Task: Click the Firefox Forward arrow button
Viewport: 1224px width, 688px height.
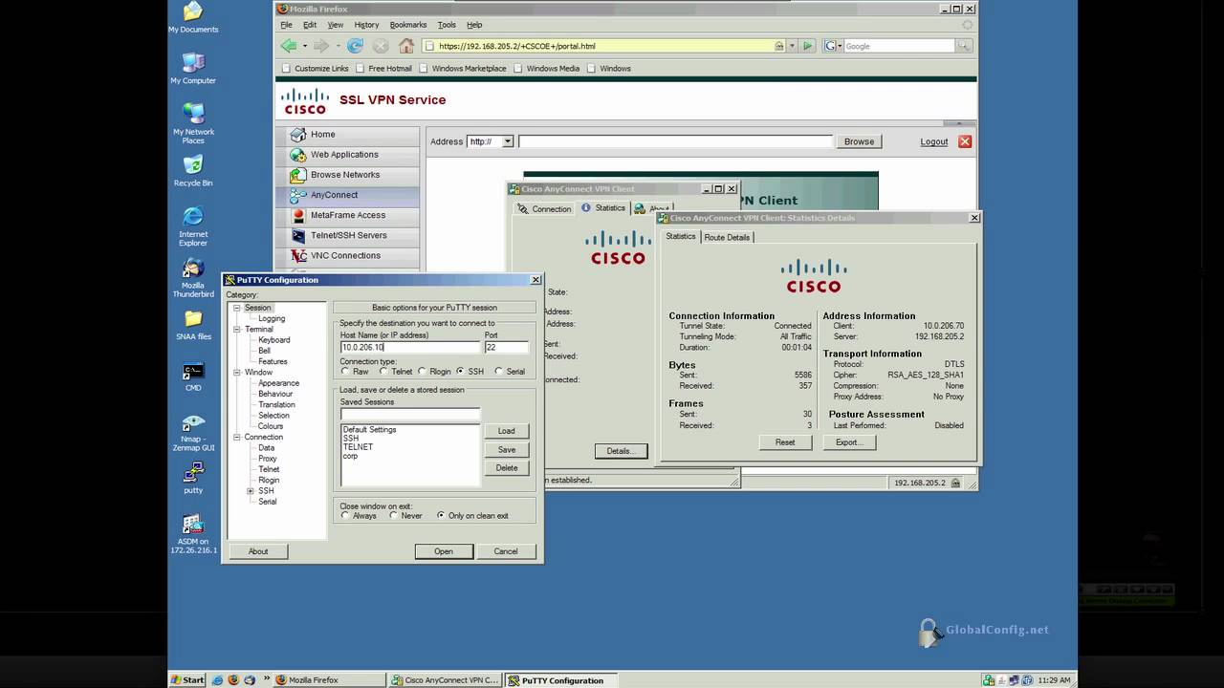Action: [x=321, y=46]
